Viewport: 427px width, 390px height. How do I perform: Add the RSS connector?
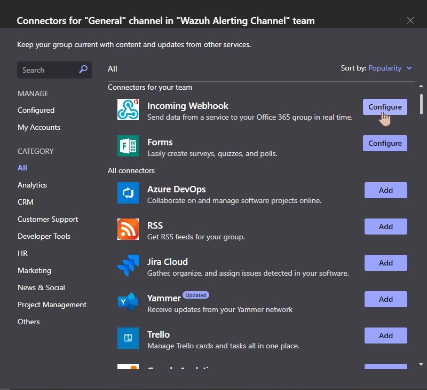pos(385,227)
